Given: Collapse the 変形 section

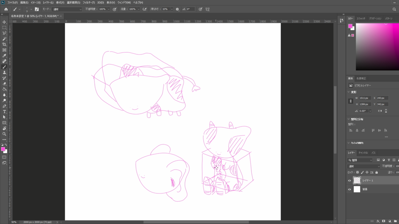Looking at the screenshot, I should pyautogui.click(x=348, y=92).
